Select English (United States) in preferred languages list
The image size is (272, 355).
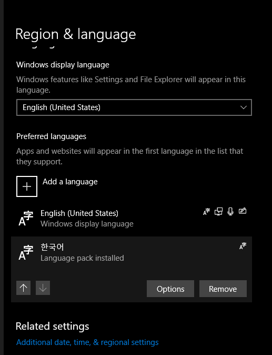click(x=132, y=218)
